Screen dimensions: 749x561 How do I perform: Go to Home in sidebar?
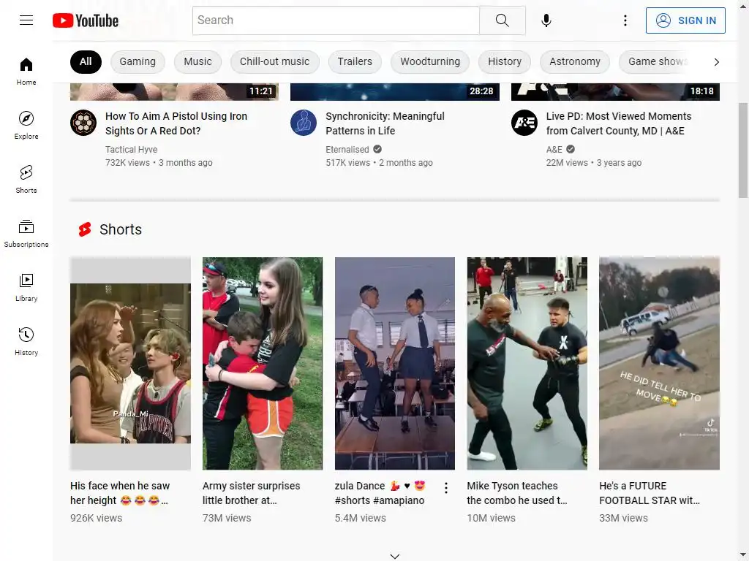[26, 72]
